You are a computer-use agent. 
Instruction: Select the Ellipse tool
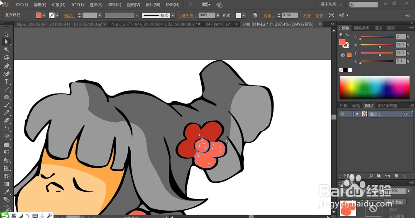(7, 97)
